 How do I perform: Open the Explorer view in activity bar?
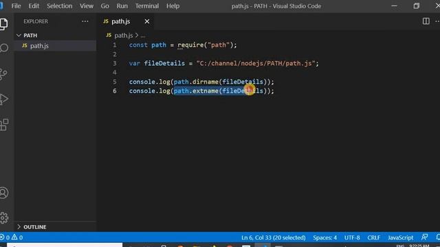pyautogui.click(x=4, y=24)
